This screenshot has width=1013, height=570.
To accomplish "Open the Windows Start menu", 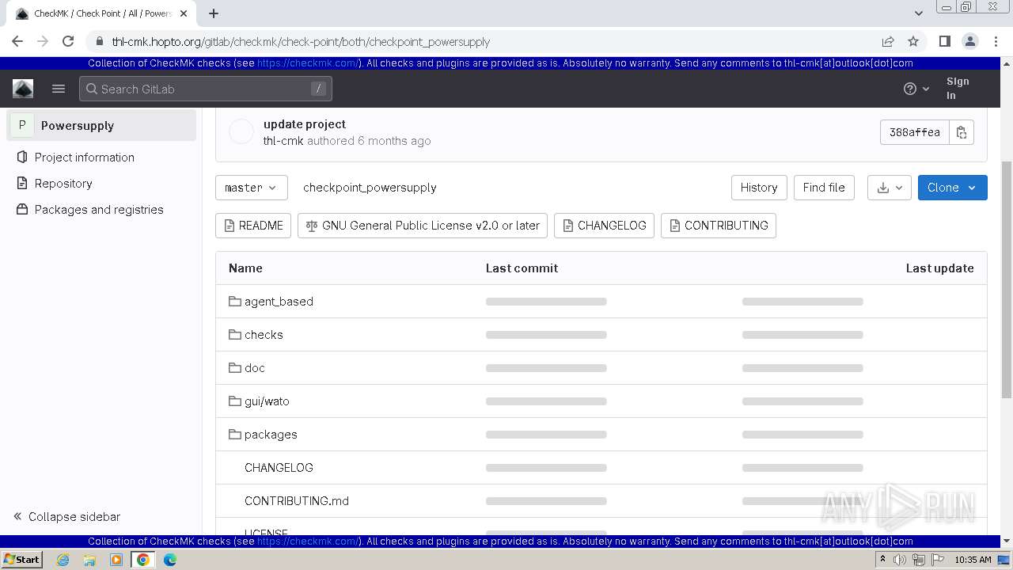I will (21, 560).
